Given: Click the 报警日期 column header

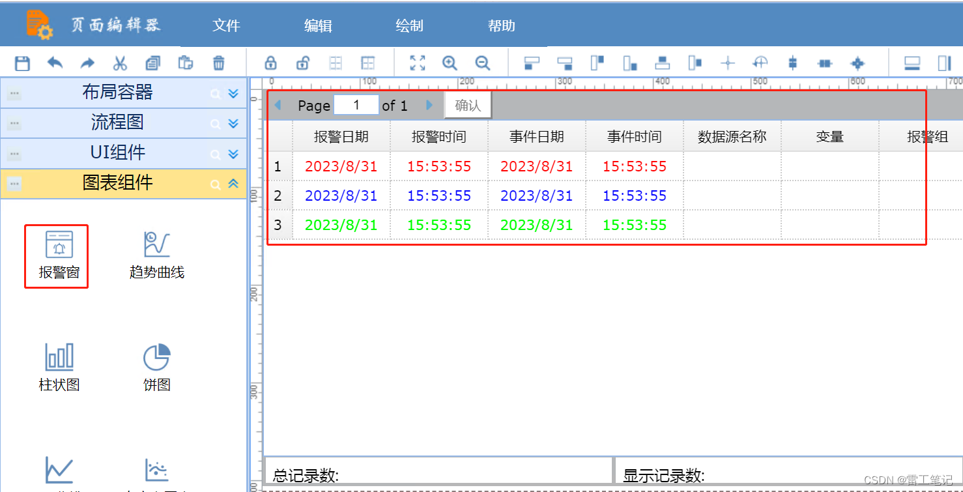Looking at the screenshot, I should coord(341,136).
